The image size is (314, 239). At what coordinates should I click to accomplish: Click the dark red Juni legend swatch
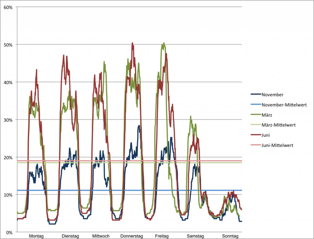(256, 135)
